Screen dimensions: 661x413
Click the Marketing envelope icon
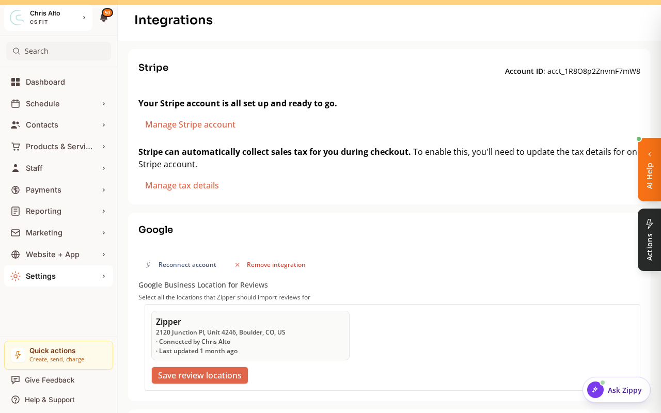pyautogui.click(x=15, y=233)
